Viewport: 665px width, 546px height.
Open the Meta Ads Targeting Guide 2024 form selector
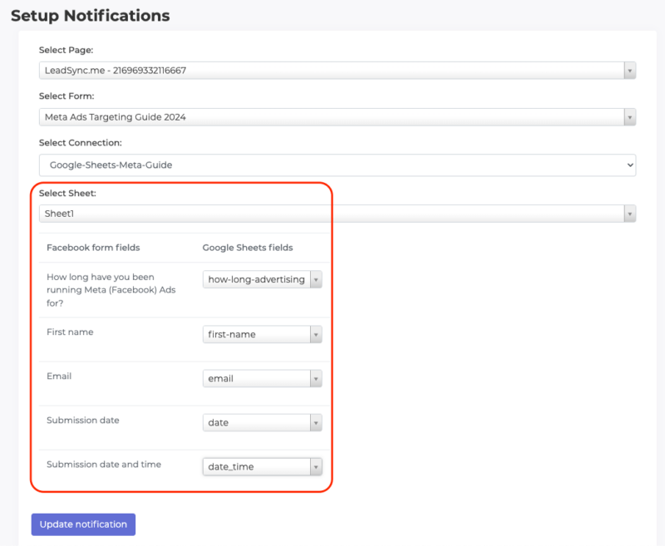click(x=332, y=116)
